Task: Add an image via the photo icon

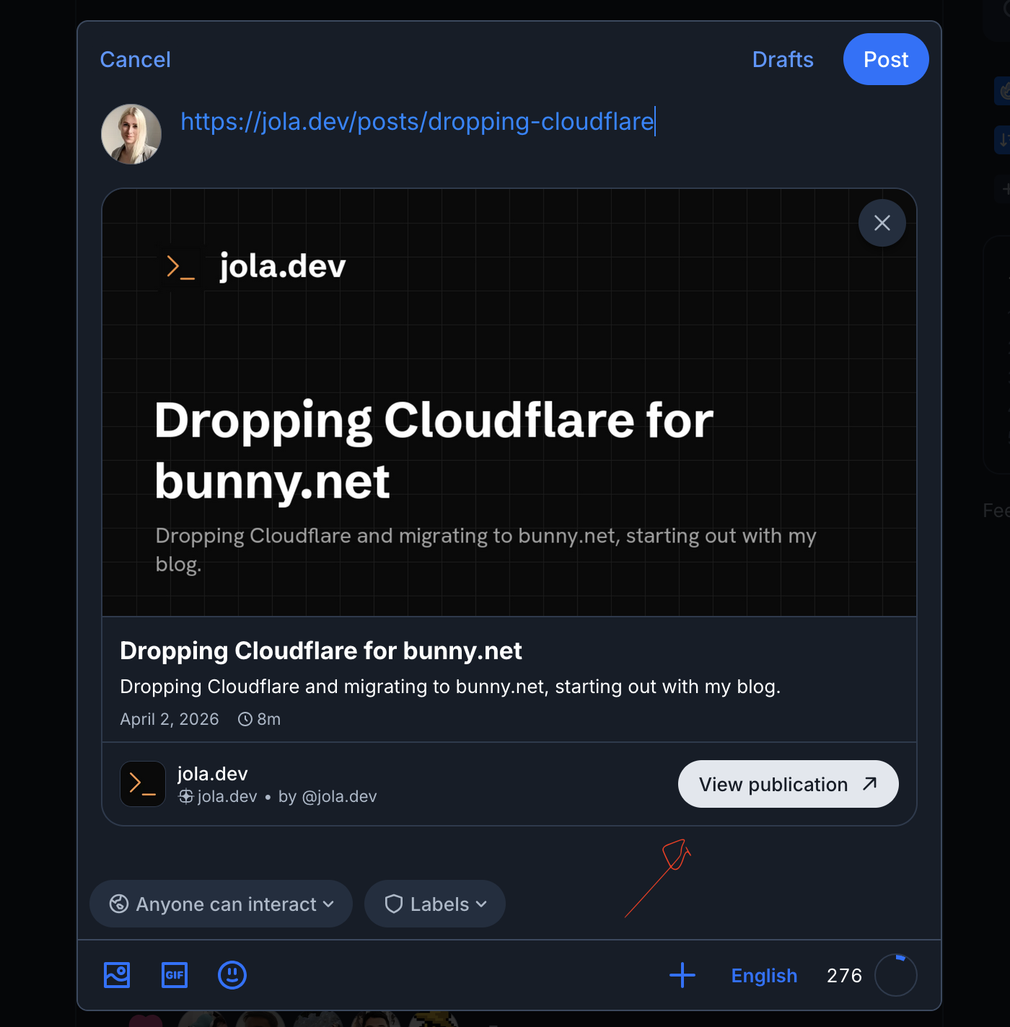Action: tap(117, 975)
